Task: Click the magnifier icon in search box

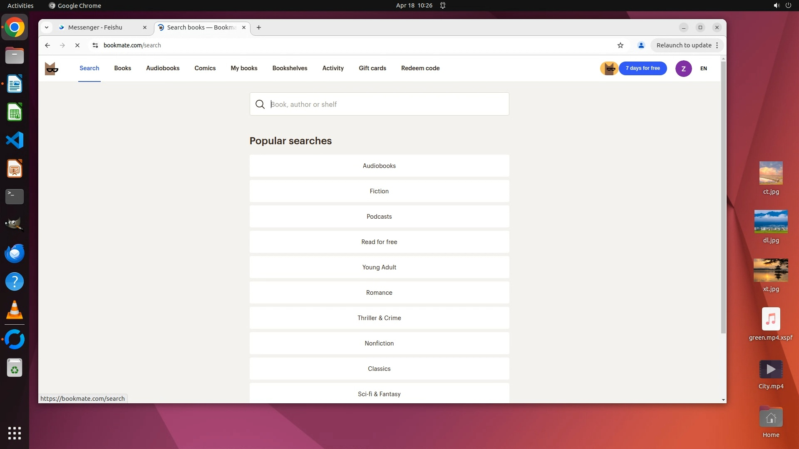Action: point(260,104)
